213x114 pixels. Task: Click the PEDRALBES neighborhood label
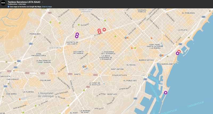(x=35, y=34)
